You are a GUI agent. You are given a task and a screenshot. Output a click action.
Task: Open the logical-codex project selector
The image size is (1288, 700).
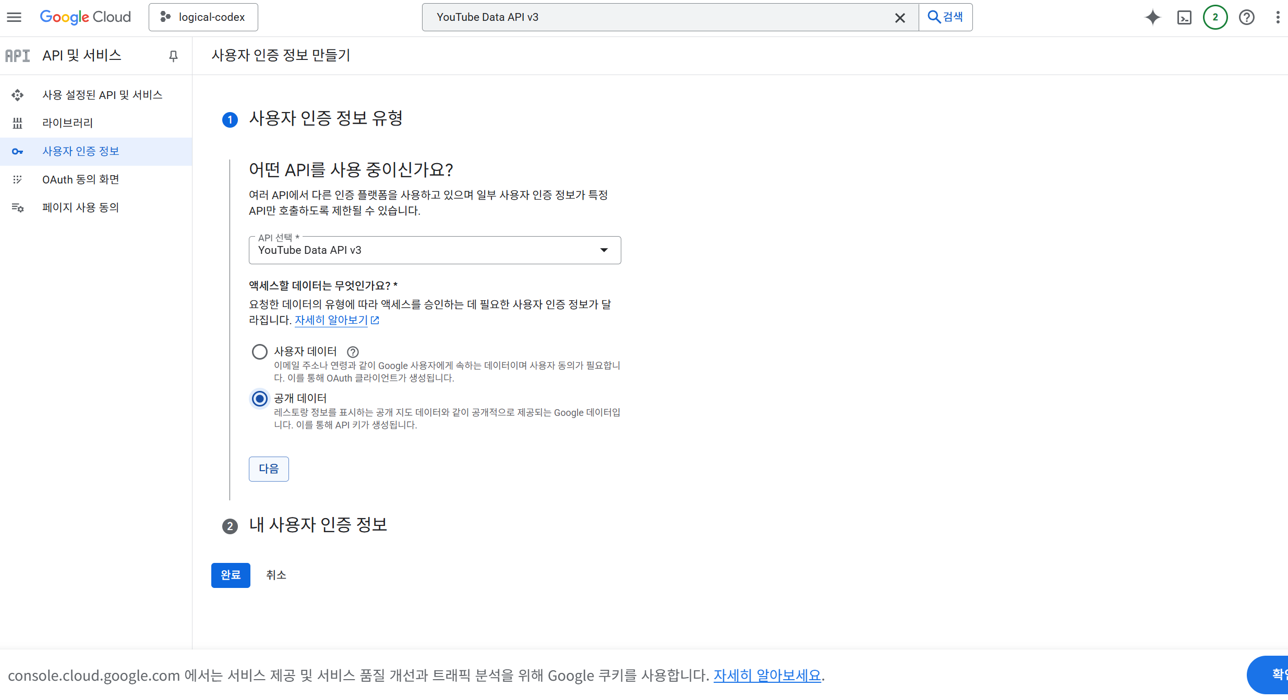pyautogui.click(x=203, y=17)
